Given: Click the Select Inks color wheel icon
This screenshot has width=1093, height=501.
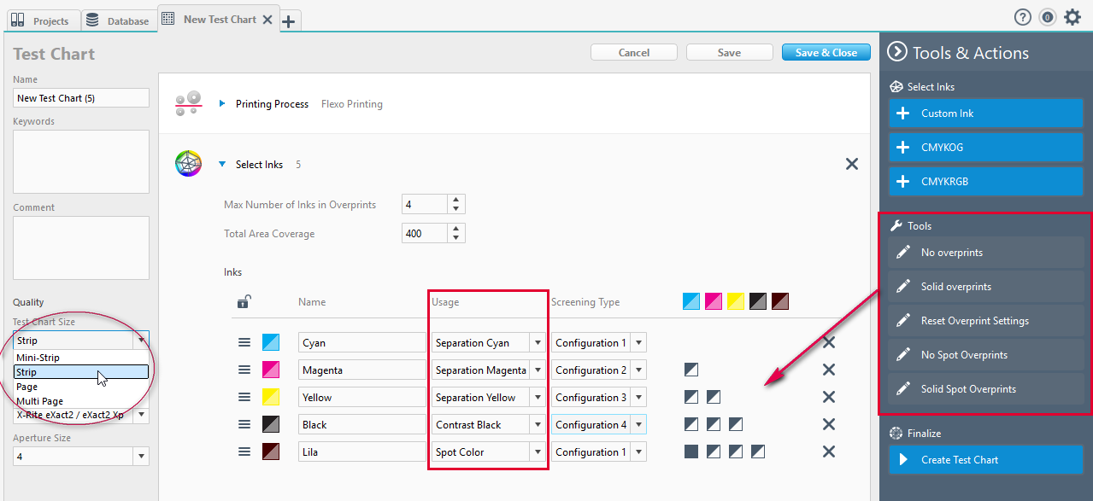Looking at the screenshot, I should (188, 164).
